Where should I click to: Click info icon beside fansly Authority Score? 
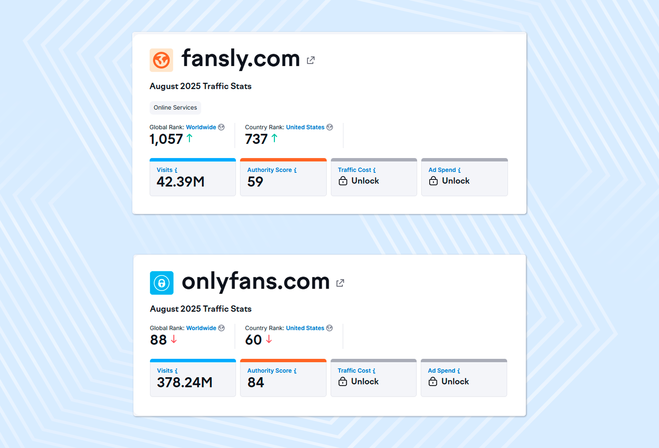pyautogui.click(x=295, y=170)
